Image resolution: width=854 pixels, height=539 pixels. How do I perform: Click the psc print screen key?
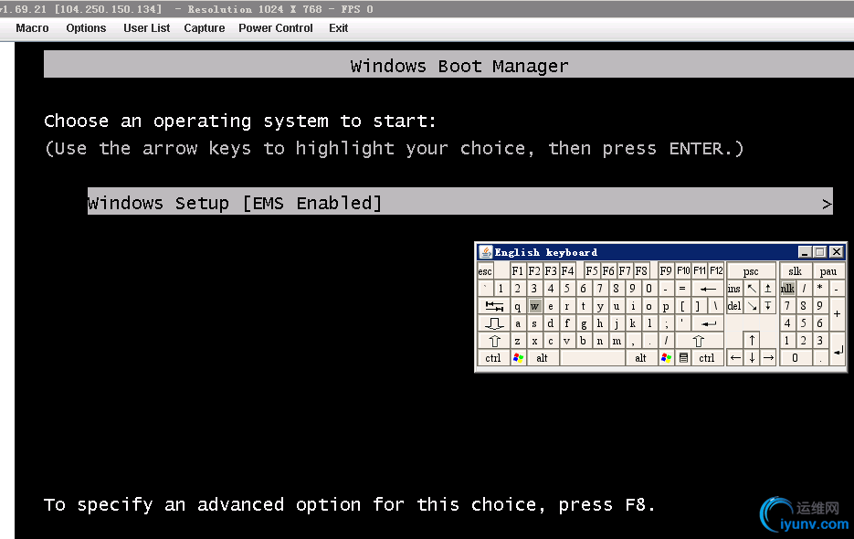(x=751, y=271)
